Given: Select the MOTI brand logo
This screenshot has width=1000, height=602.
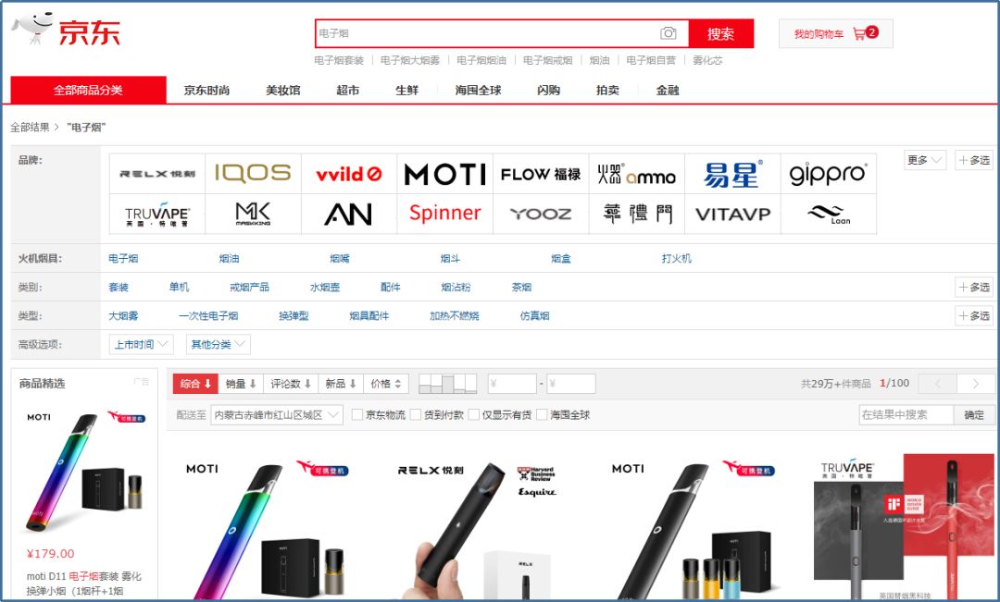Looking at the screenshot, I should [445, 173].
